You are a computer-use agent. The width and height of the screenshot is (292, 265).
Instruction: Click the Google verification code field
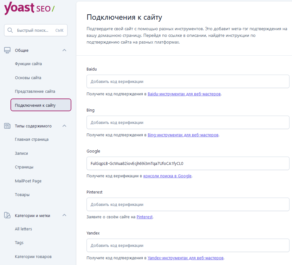click(x=188, y=163)
